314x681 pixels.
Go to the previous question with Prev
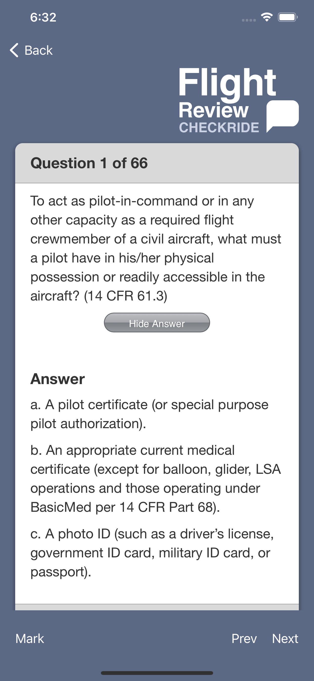pyautogui.click(x=244, y=639)
